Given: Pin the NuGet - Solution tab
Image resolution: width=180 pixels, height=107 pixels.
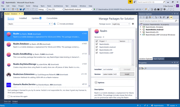Looking at the screenshot, I should click(x=19, y=14).
